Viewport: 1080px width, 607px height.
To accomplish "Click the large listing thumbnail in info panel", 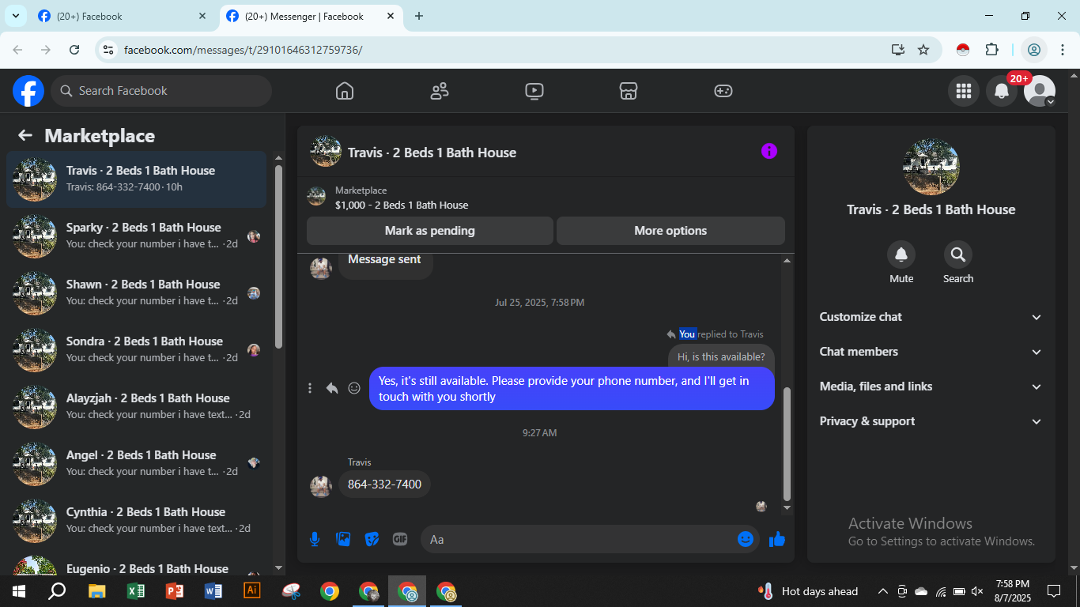I will click(931, 167).
